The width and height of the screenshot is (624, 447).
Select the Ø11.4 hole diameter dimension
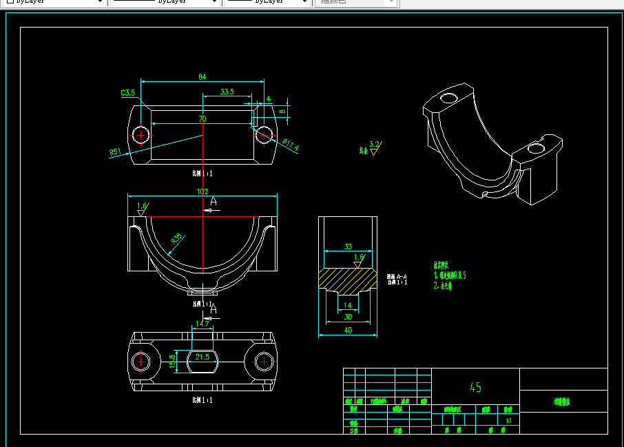point(291,145)
